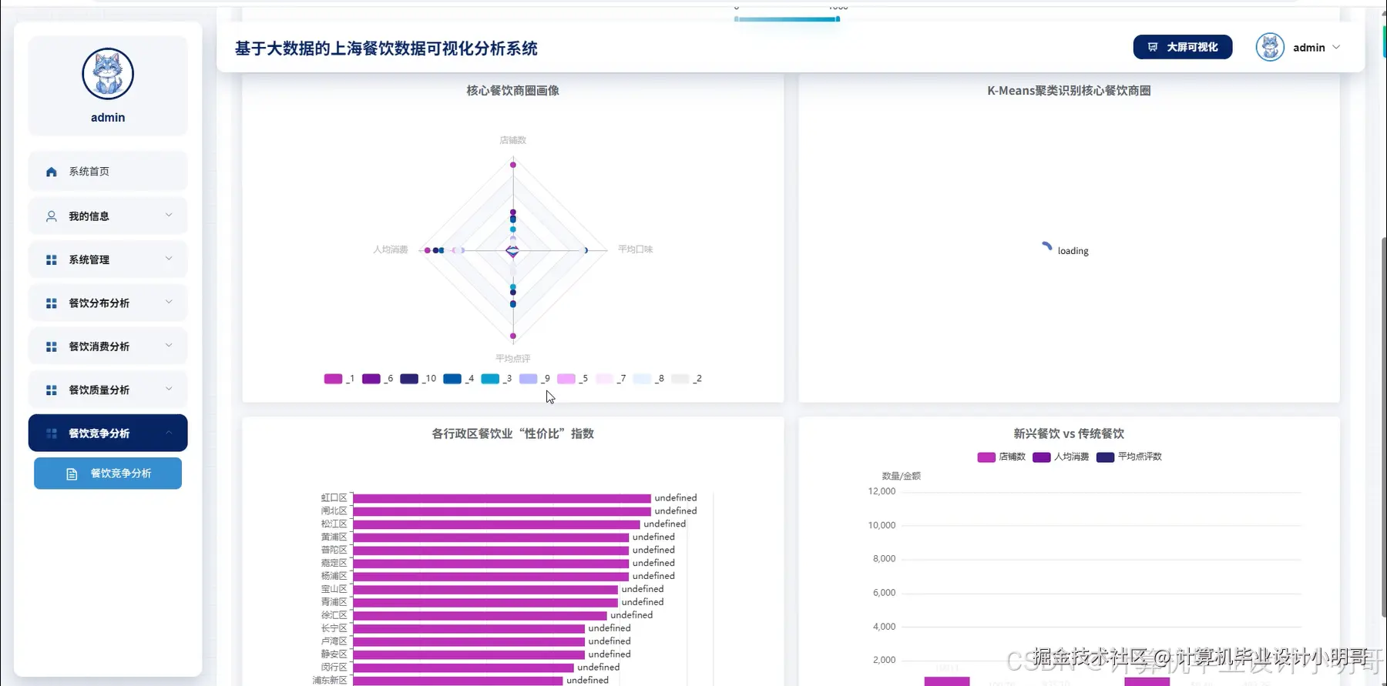Click the page title 基于大数据的上海餐饮数据可视化分析系统
The height and width of the screenshot is (686, 1387).
(x=386, y=49)
